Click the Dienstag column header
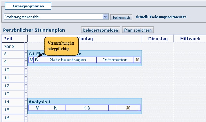 click(158, 39)
